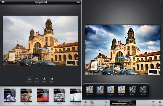
Task: Tap Compare icon in the Drama editor toolbar
Action: 92,103
